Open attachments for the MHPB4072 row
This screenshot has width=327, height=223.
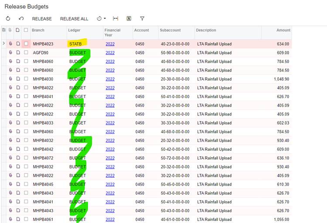coord(10,158)
